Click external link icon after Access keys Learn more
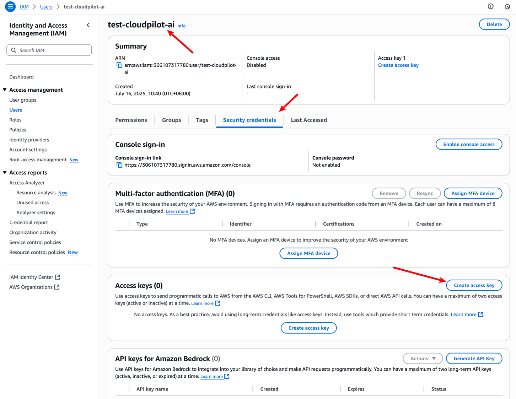Screen dimensions: 516x399 (x=218, y=303)
